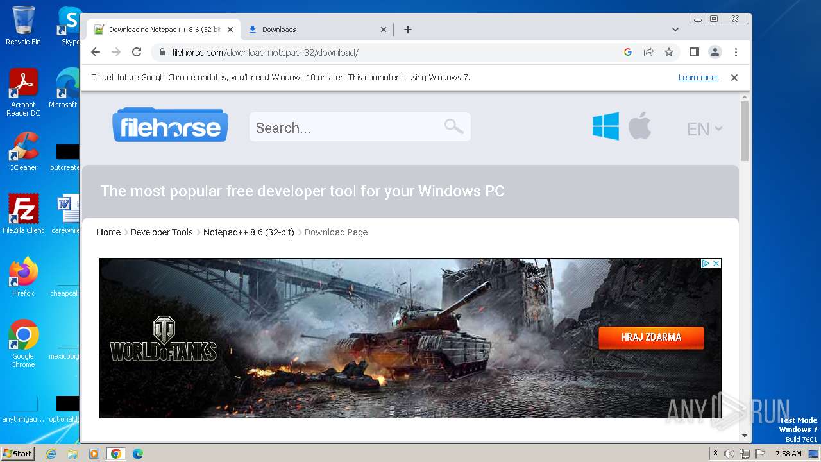821x462 pixels.
Task: Open the Google search icon in address bar
Action: coord(628,52)
